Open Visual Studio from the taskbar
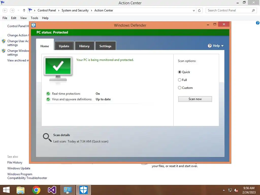Screen dimensions: 260x195 click(x=52, y=190)
